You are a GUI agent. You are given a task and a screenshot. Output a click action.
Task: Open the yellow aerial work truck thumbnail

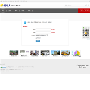pyautogui.click(x=66, y=53)
